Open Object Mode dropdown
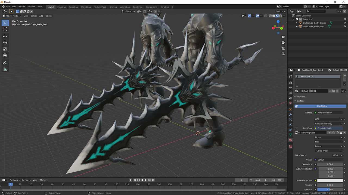 12,16
